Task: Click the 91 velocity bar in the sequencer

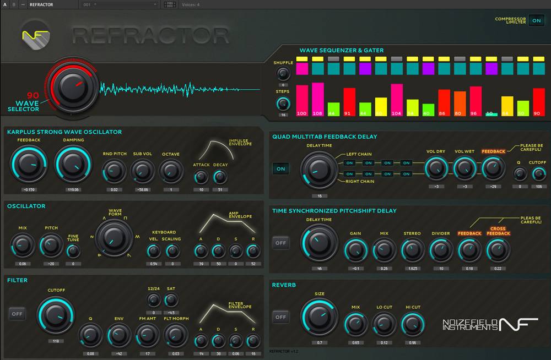Action: click(349, 102)
